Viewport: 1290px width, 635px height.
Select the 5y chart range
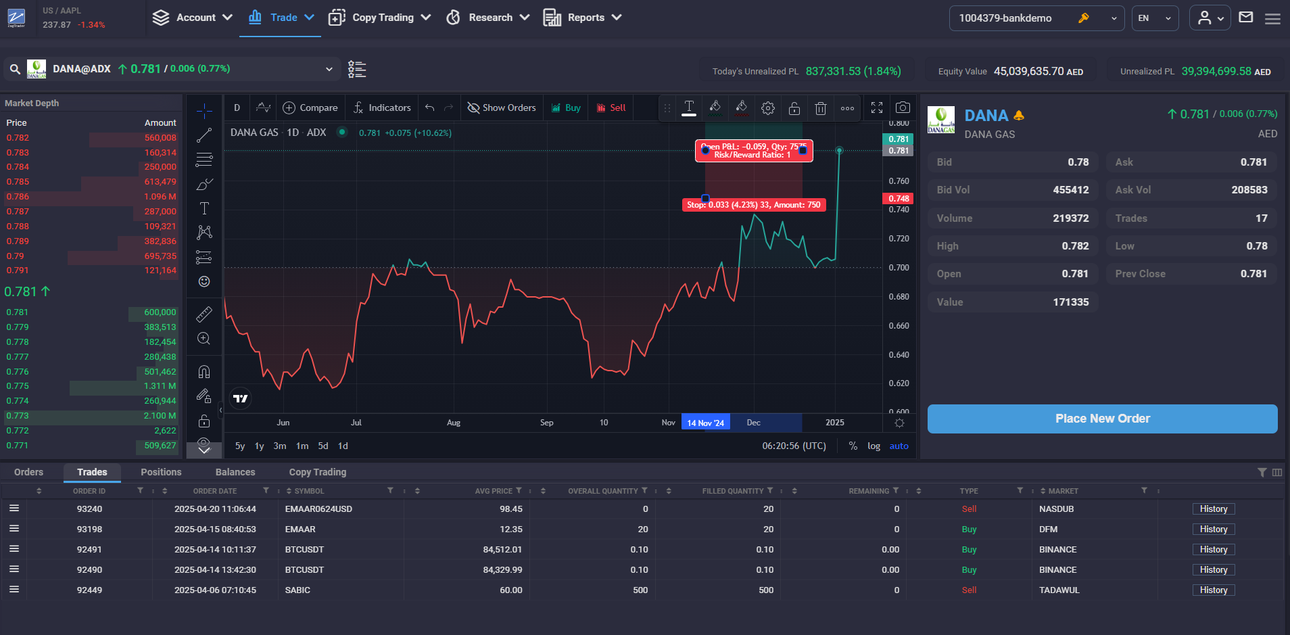[240, 446]
